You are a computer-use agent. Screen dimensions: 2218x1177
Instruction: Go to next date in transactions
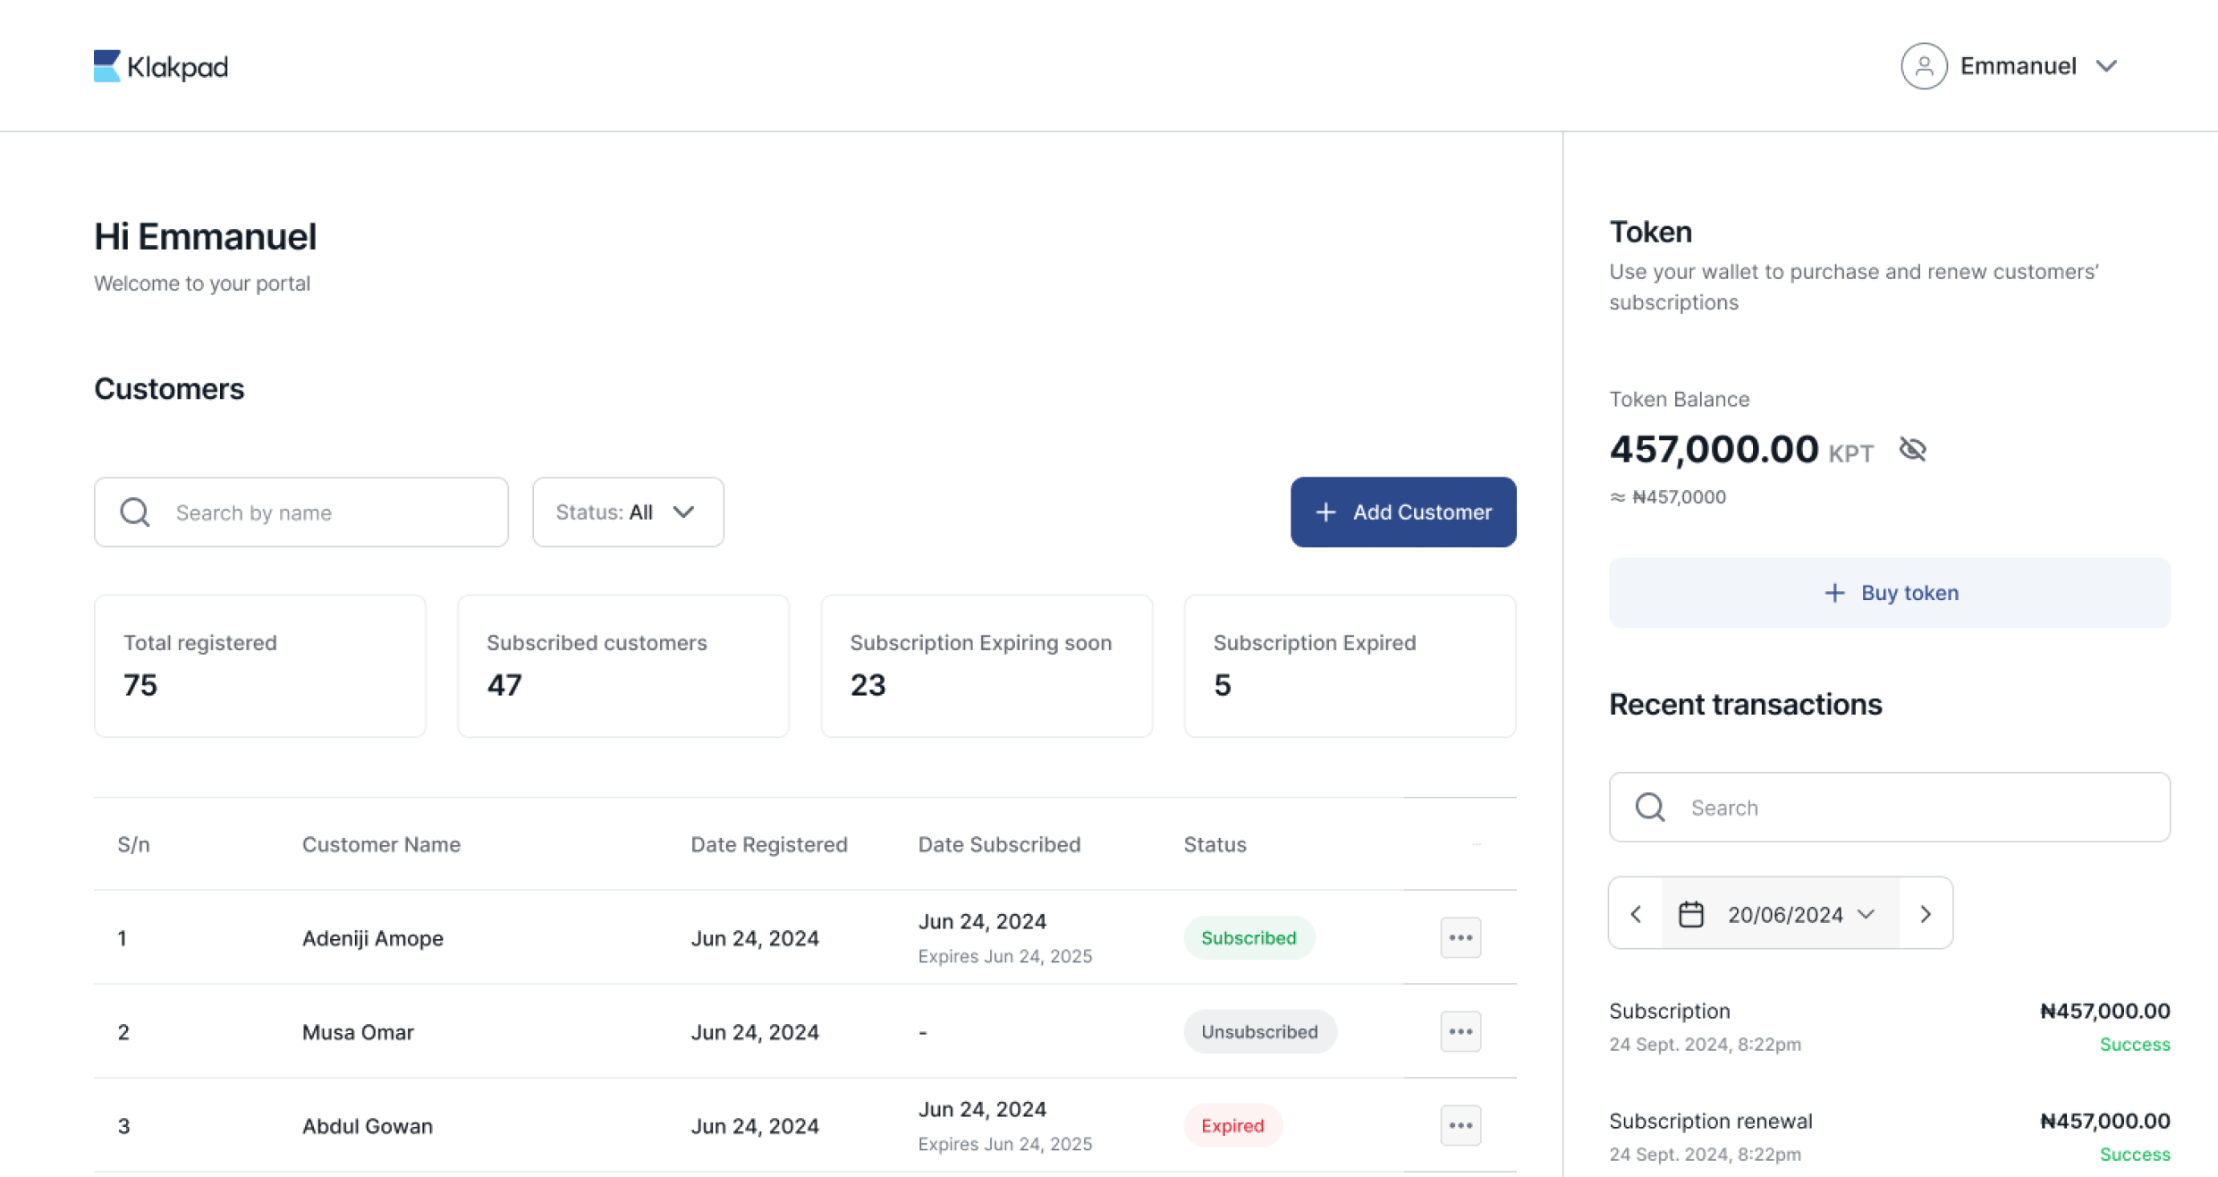click(1926, 913)
